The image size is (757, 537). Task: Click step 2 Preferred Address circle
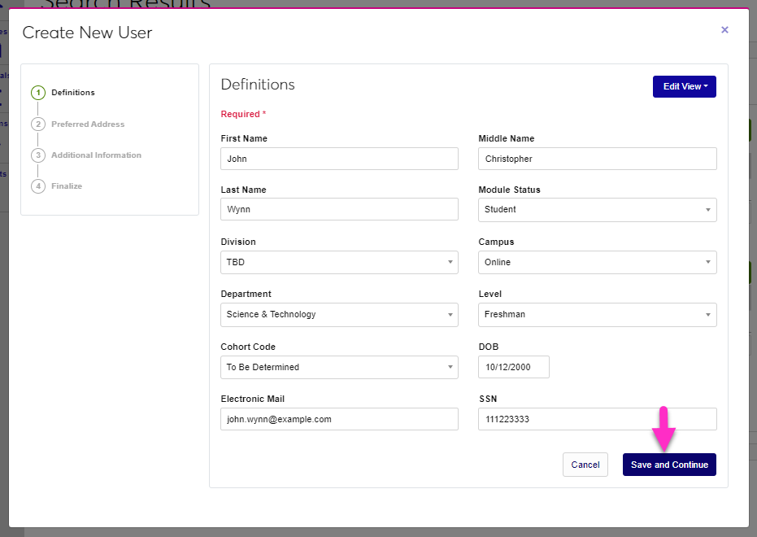(38, 124)
